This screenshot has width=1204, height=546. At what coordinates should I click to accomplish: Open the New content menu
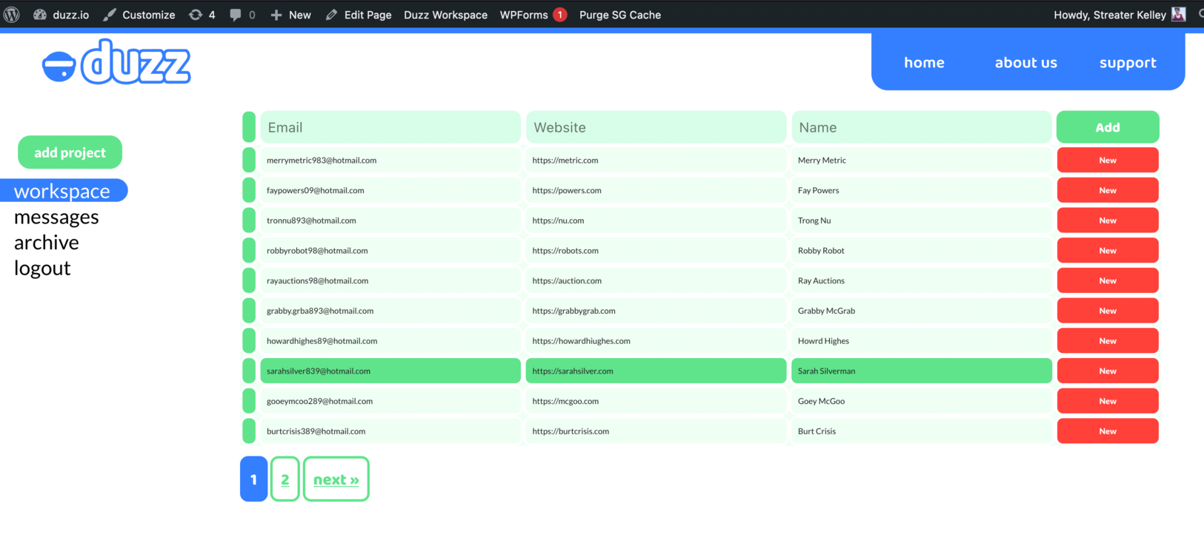[290, 15]
